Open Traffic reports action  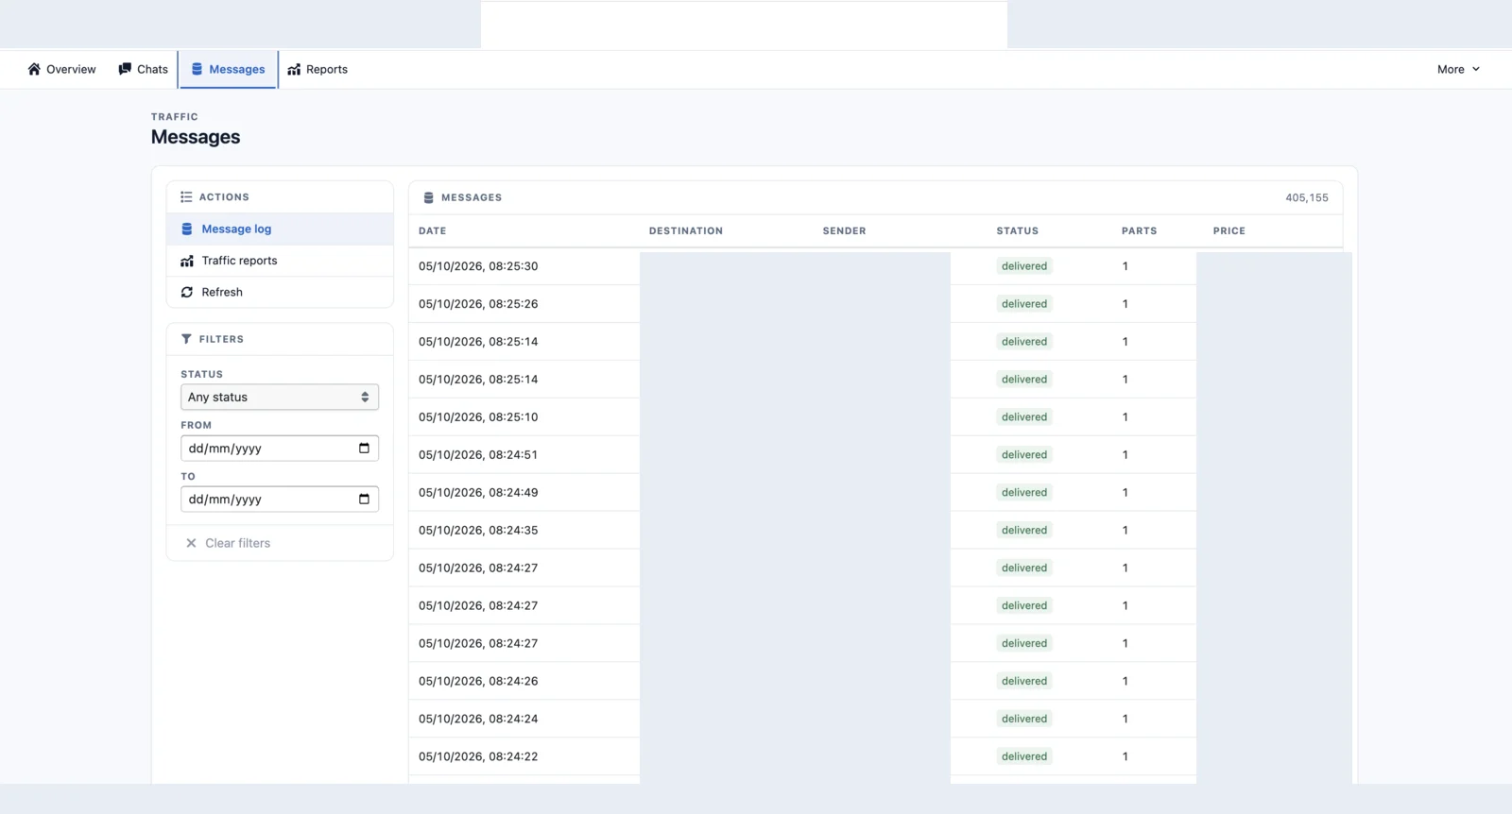click(280, 261)
